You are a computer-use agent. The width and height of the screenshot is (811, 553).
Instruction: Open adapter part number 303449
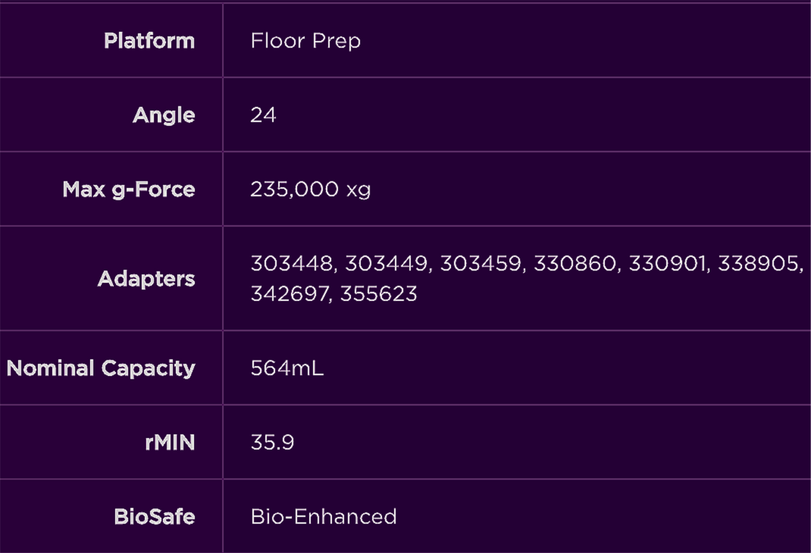tap(387, 264)
